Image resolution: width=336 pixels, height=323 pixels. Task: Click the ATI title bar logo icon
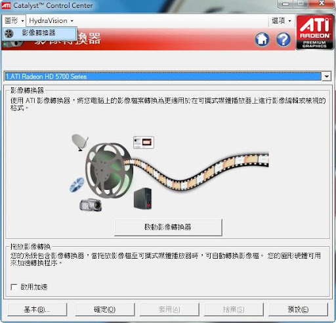6,5
